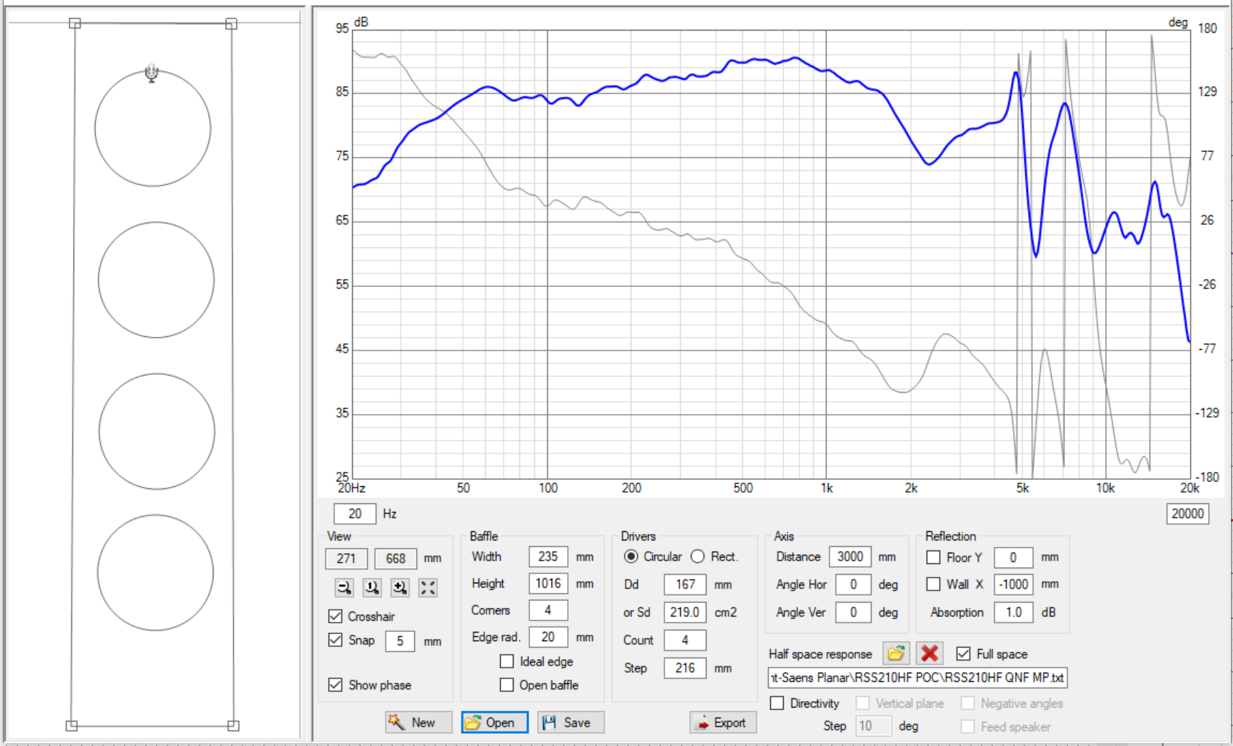The image size is (1233, 746).
Task: Click the Floor Y distance field
Action: [x=1013, y=558]
